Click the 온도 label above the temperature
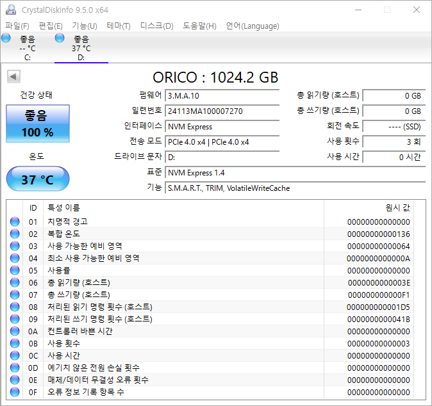Viewport: 432px width, 406px height. [x=37, y=156]
